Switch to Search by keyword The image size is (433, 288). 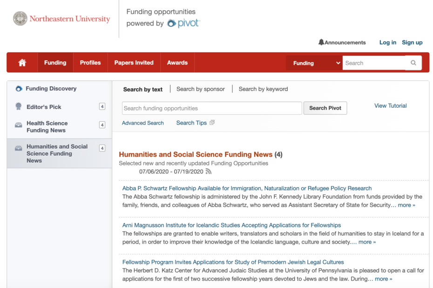[x=263, y=89]
